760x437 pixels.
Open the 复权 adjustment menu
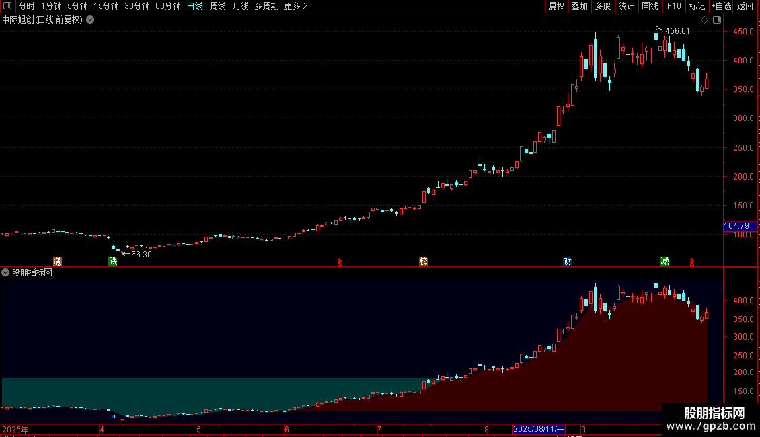(x=556, y=6)
